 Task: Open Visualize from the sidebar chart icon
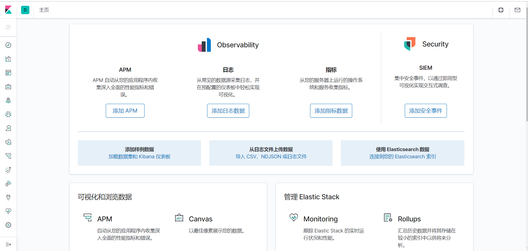(x=8, y=59)
